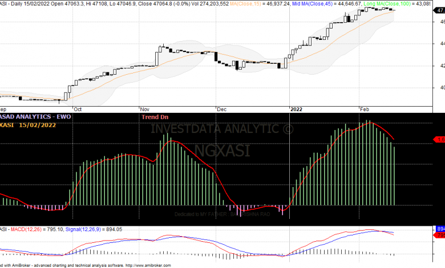Click the orange MA(Close,15) = 46,937.24 label

coord(260,3)
